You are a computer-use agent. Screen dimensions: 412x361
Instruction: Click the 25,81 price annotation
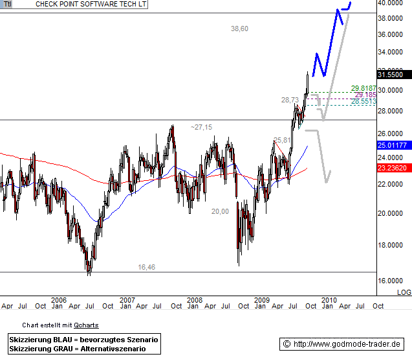pos(282,140)
